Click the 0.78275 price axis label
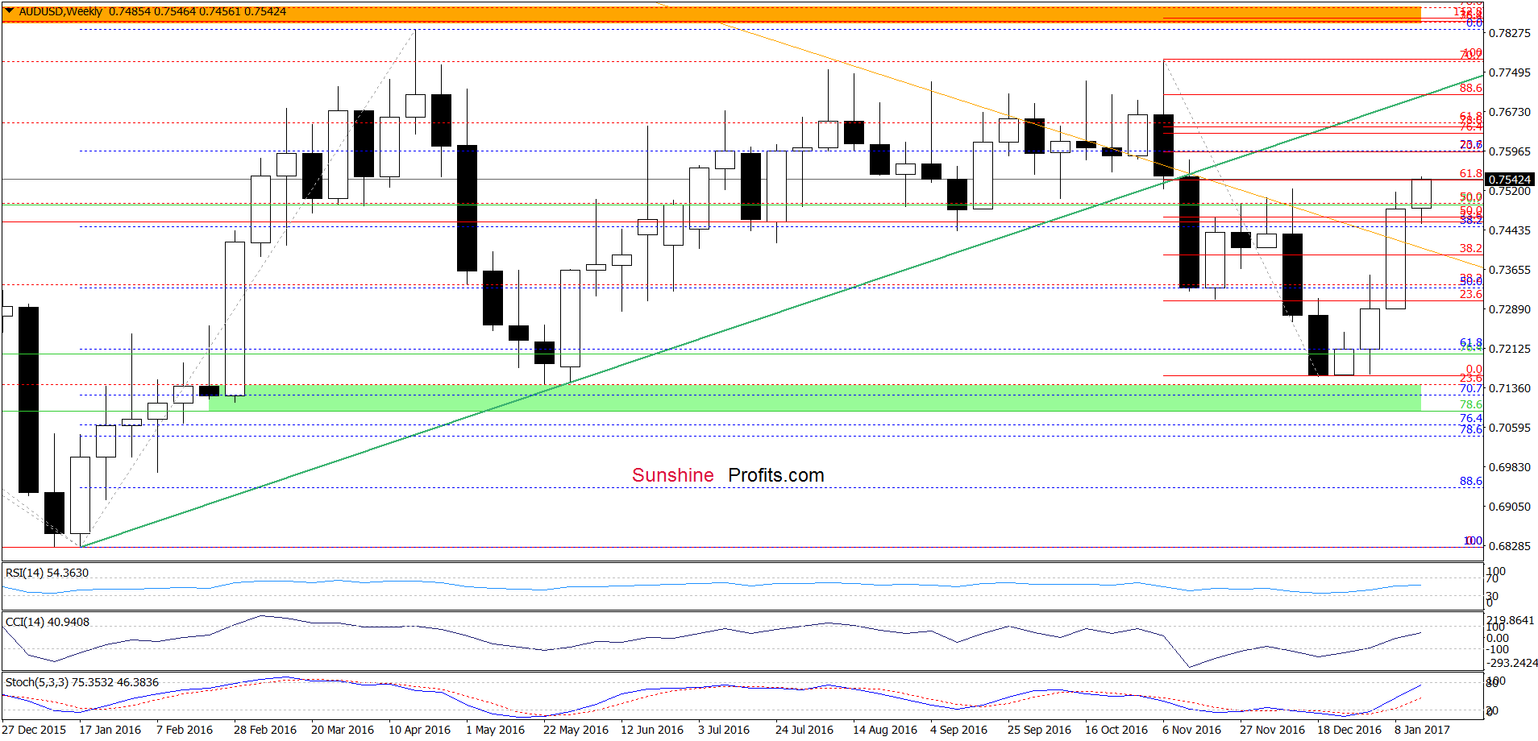This screenshot has height=741, width=1538. (1509, 33)
